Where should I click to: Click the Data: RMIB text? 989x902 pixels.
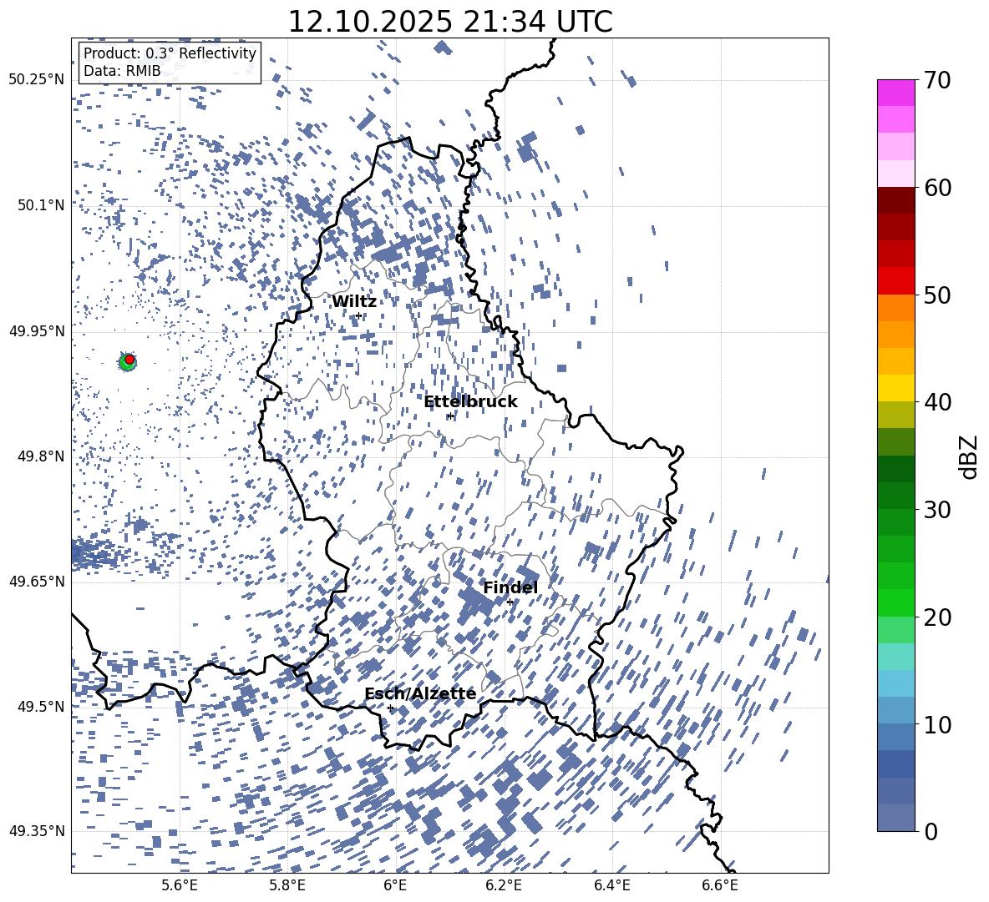click(x=122, y=72)
